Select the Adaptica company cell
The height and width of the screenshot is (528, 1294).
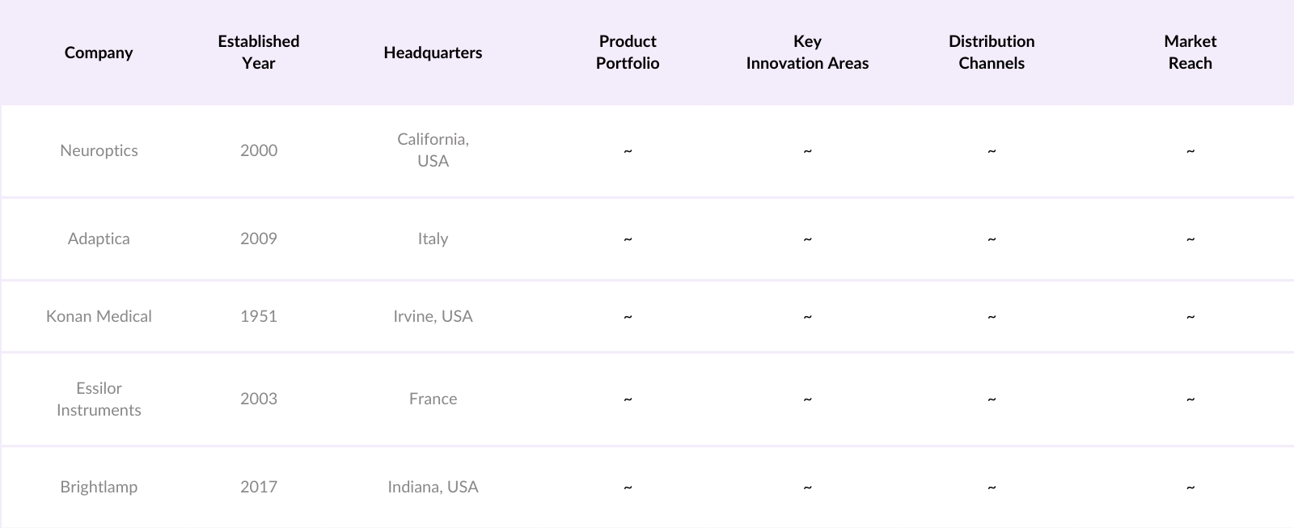point(99,239)
